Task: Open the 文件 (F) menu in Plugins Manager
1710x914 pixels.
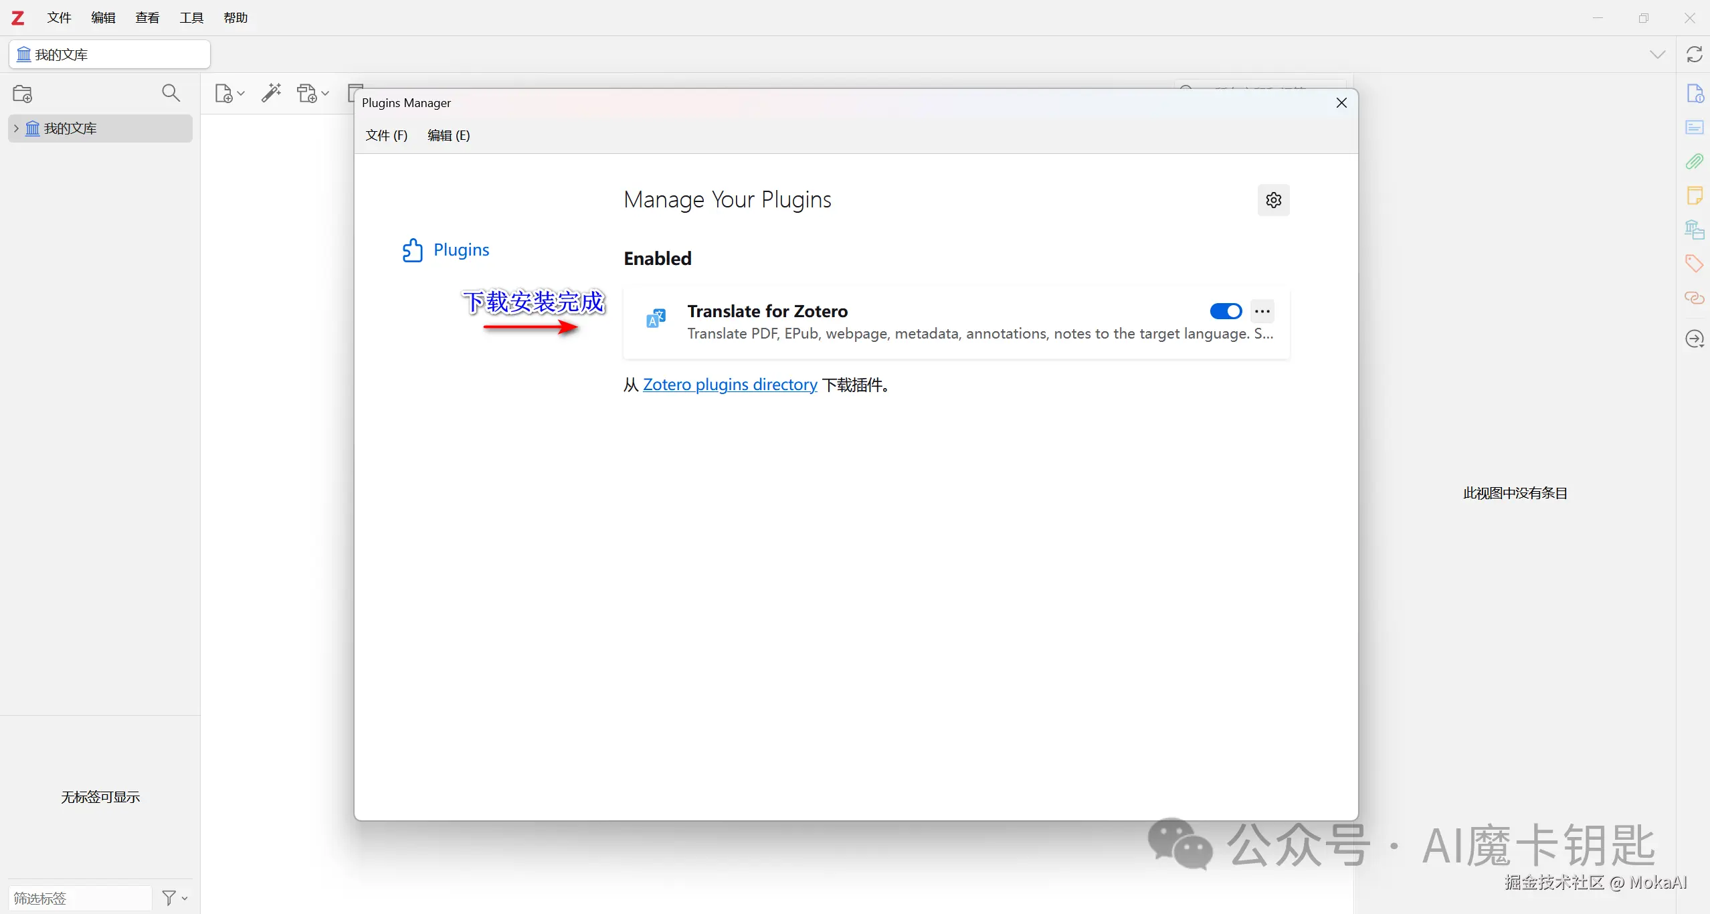Action: [x=386, y=135]
